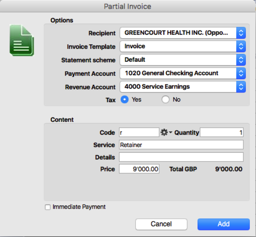Select Yes for Tax
The height and width of the screenshot is (237, 256).
124,100
